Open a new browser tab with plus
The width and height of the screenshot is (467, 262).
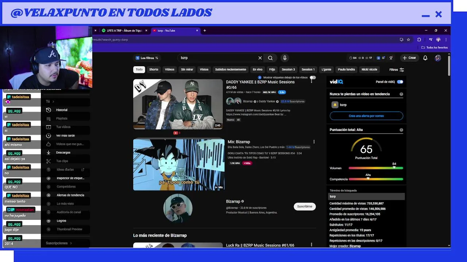pos(205,31)
